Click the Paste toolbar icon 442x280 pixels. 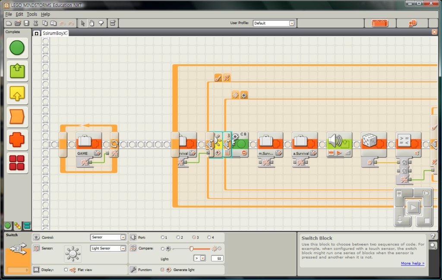click(53, 23)
